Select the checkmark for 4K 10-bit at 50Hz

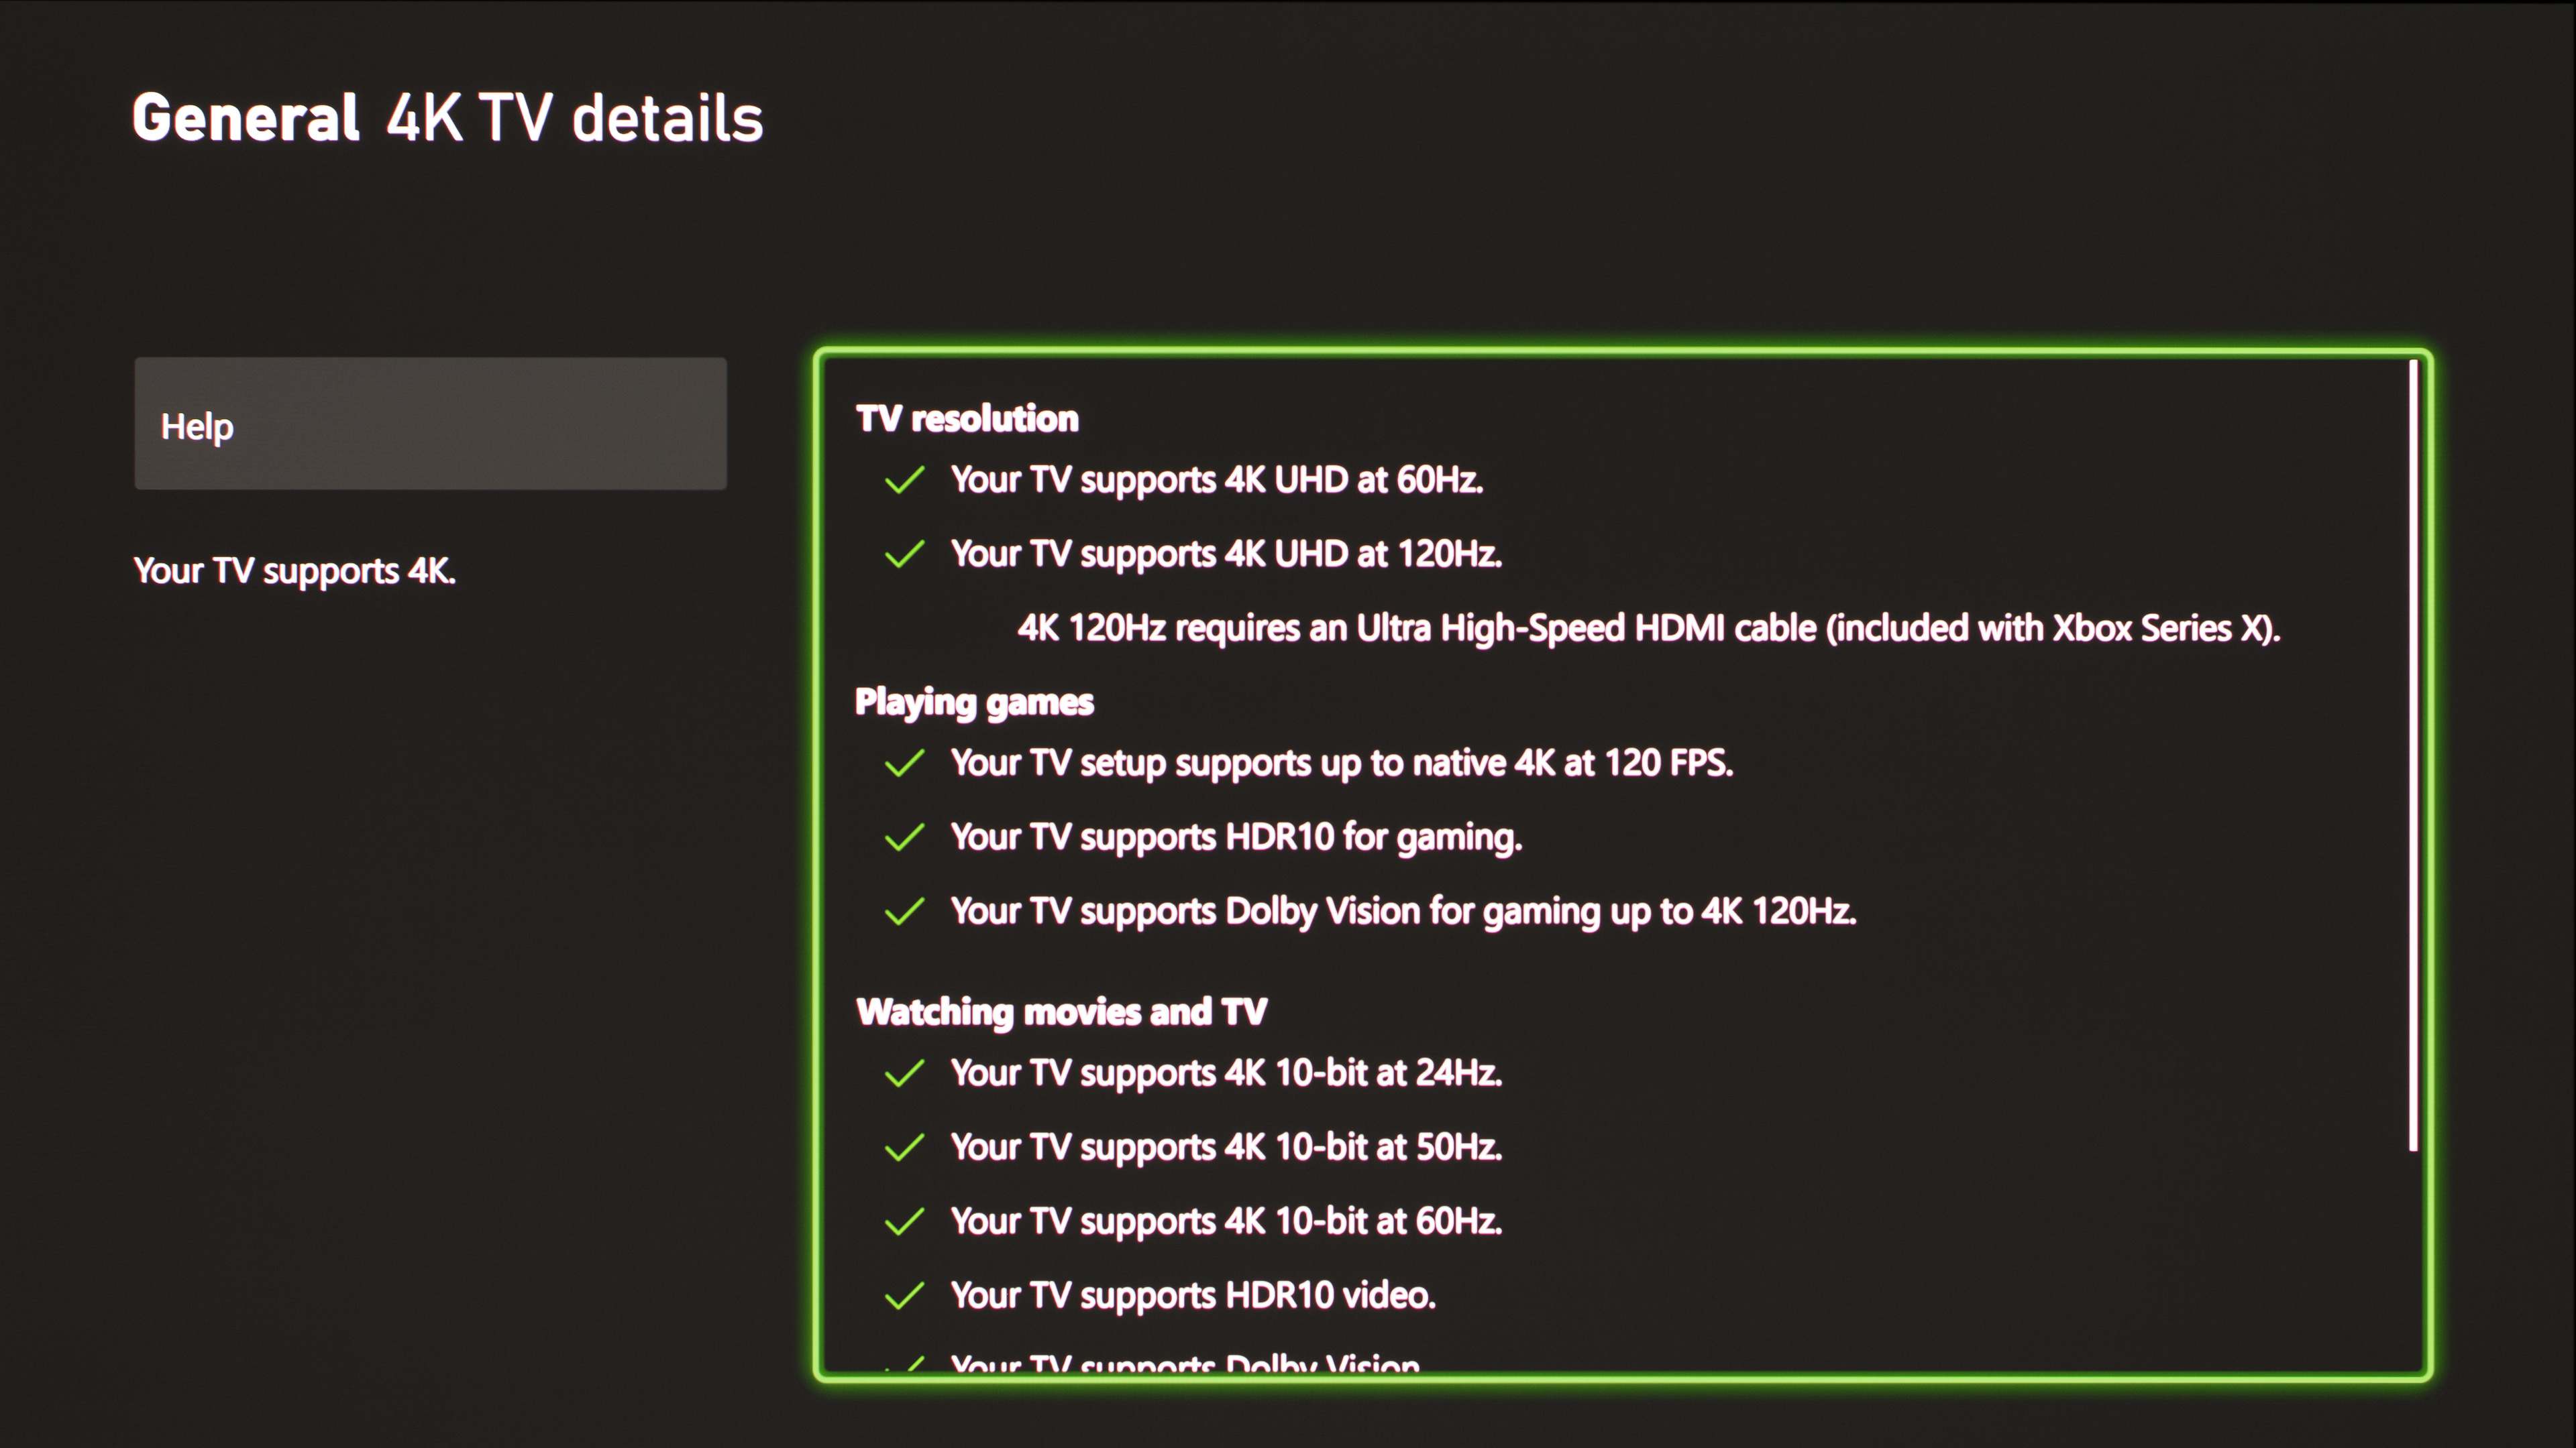[904, 1147]
